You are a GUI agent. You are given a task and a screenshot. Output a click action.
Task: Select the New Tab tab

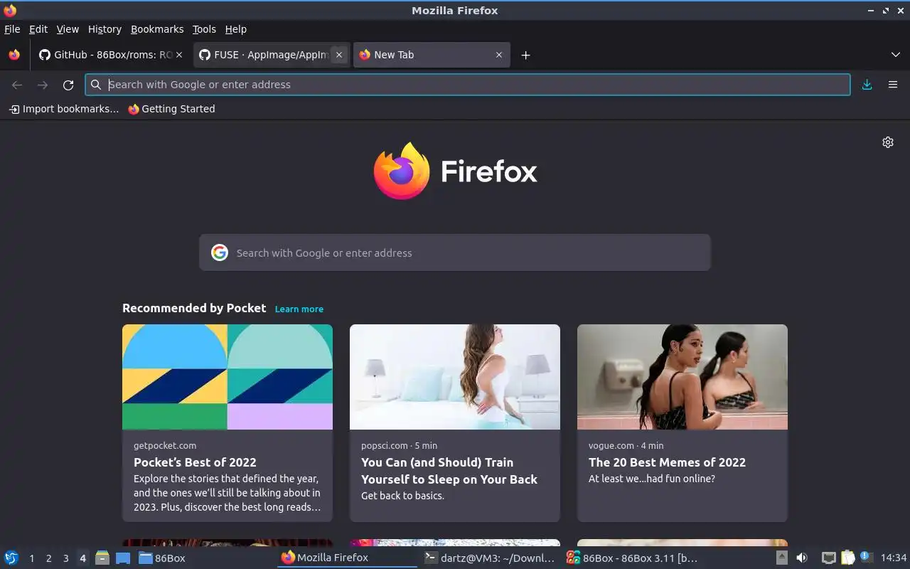431,55
